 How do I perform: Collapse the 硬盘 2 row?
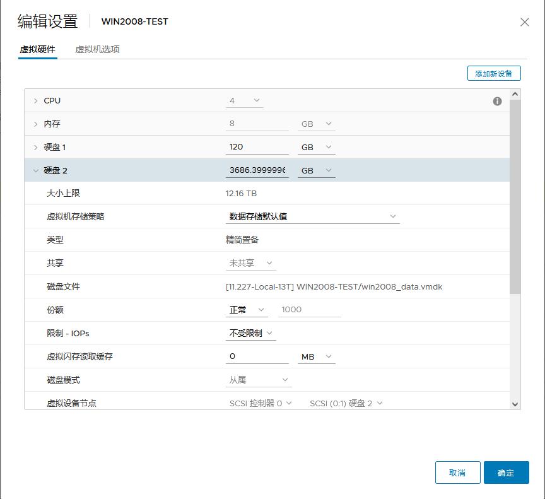point(36,170)
